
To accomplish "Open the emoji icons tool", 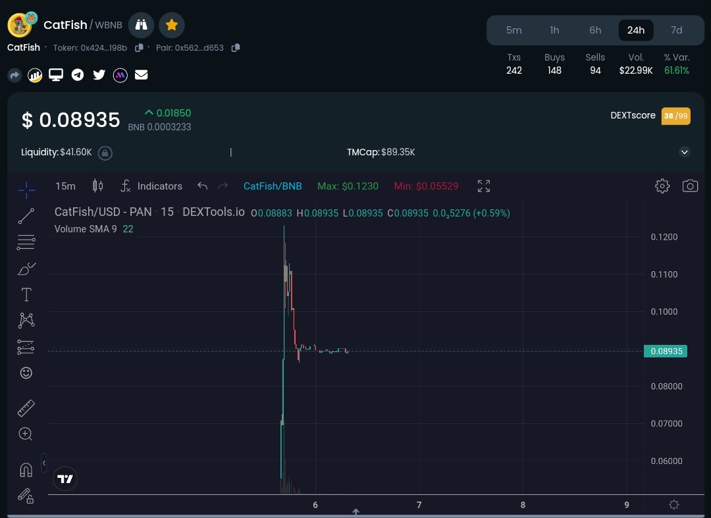I will pyautogui.click(x=26, y=373).
